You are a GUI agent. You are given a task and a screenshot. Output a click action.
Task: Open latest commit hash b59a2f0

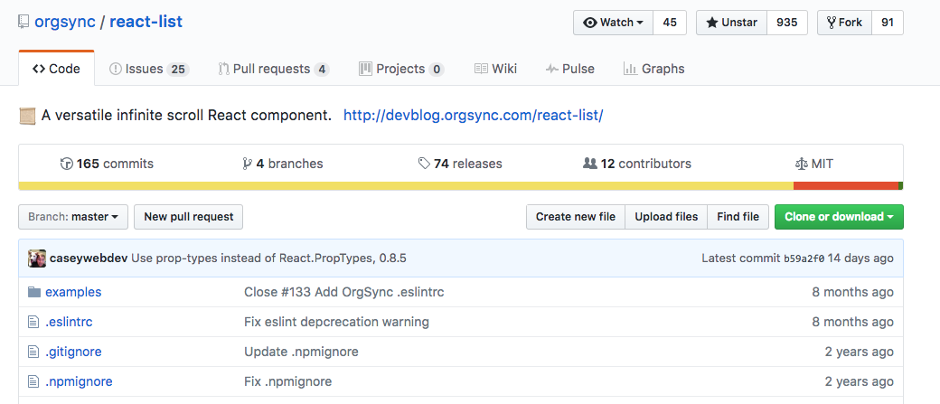click(804, 258)
